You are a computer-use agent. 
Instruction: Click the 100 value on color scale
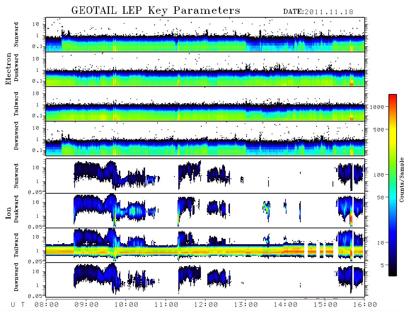(x=379, y=175)
